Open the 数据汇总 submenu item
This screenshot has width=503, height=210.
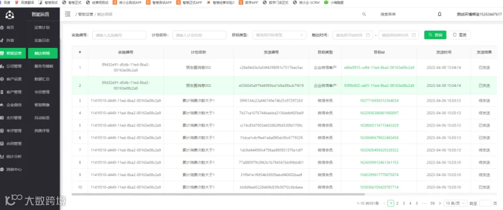(x=42, y=79)
